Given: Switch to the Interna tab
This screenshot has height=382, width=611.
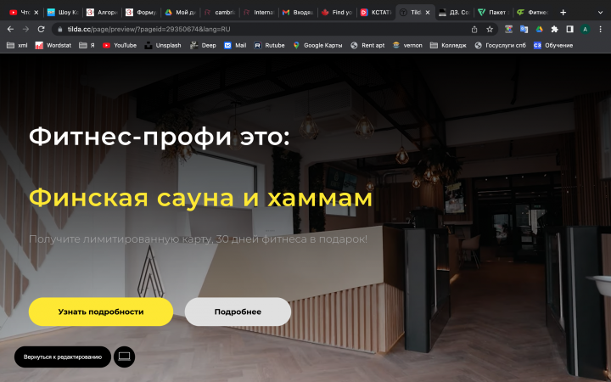Looking at the screenshot, I should [259, 13].
